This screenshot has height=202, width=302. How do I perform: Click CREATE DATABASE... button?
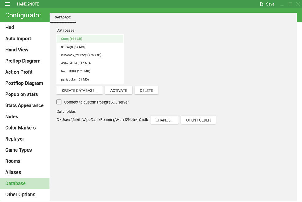[79, 90]
